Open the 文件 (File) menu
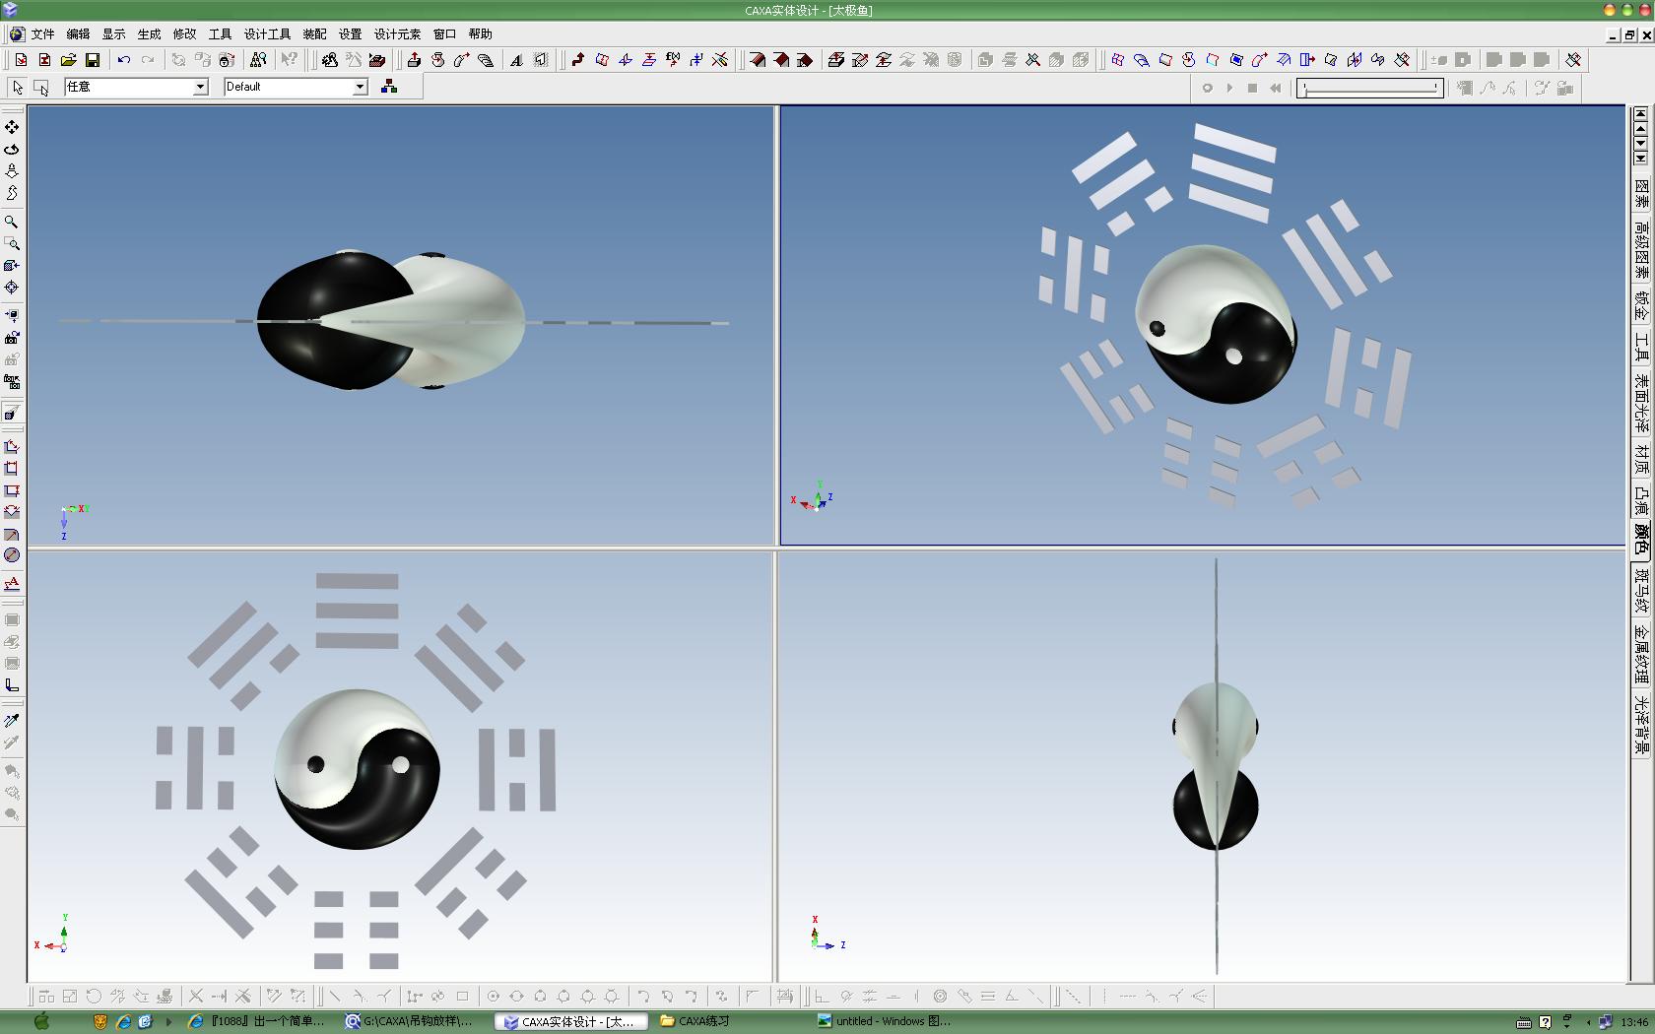The width and height of the screenshot is (1655, 1034). (42, 33)
